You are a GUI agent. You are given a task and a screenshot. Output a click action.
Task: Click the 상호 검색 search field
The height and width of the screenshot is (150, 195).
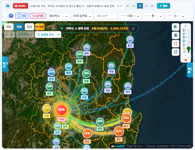pos(106,16)
